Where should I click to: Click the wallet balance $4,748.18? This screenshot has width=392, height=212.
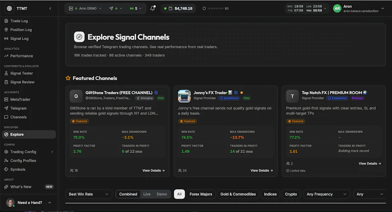[x=178, y=8]
